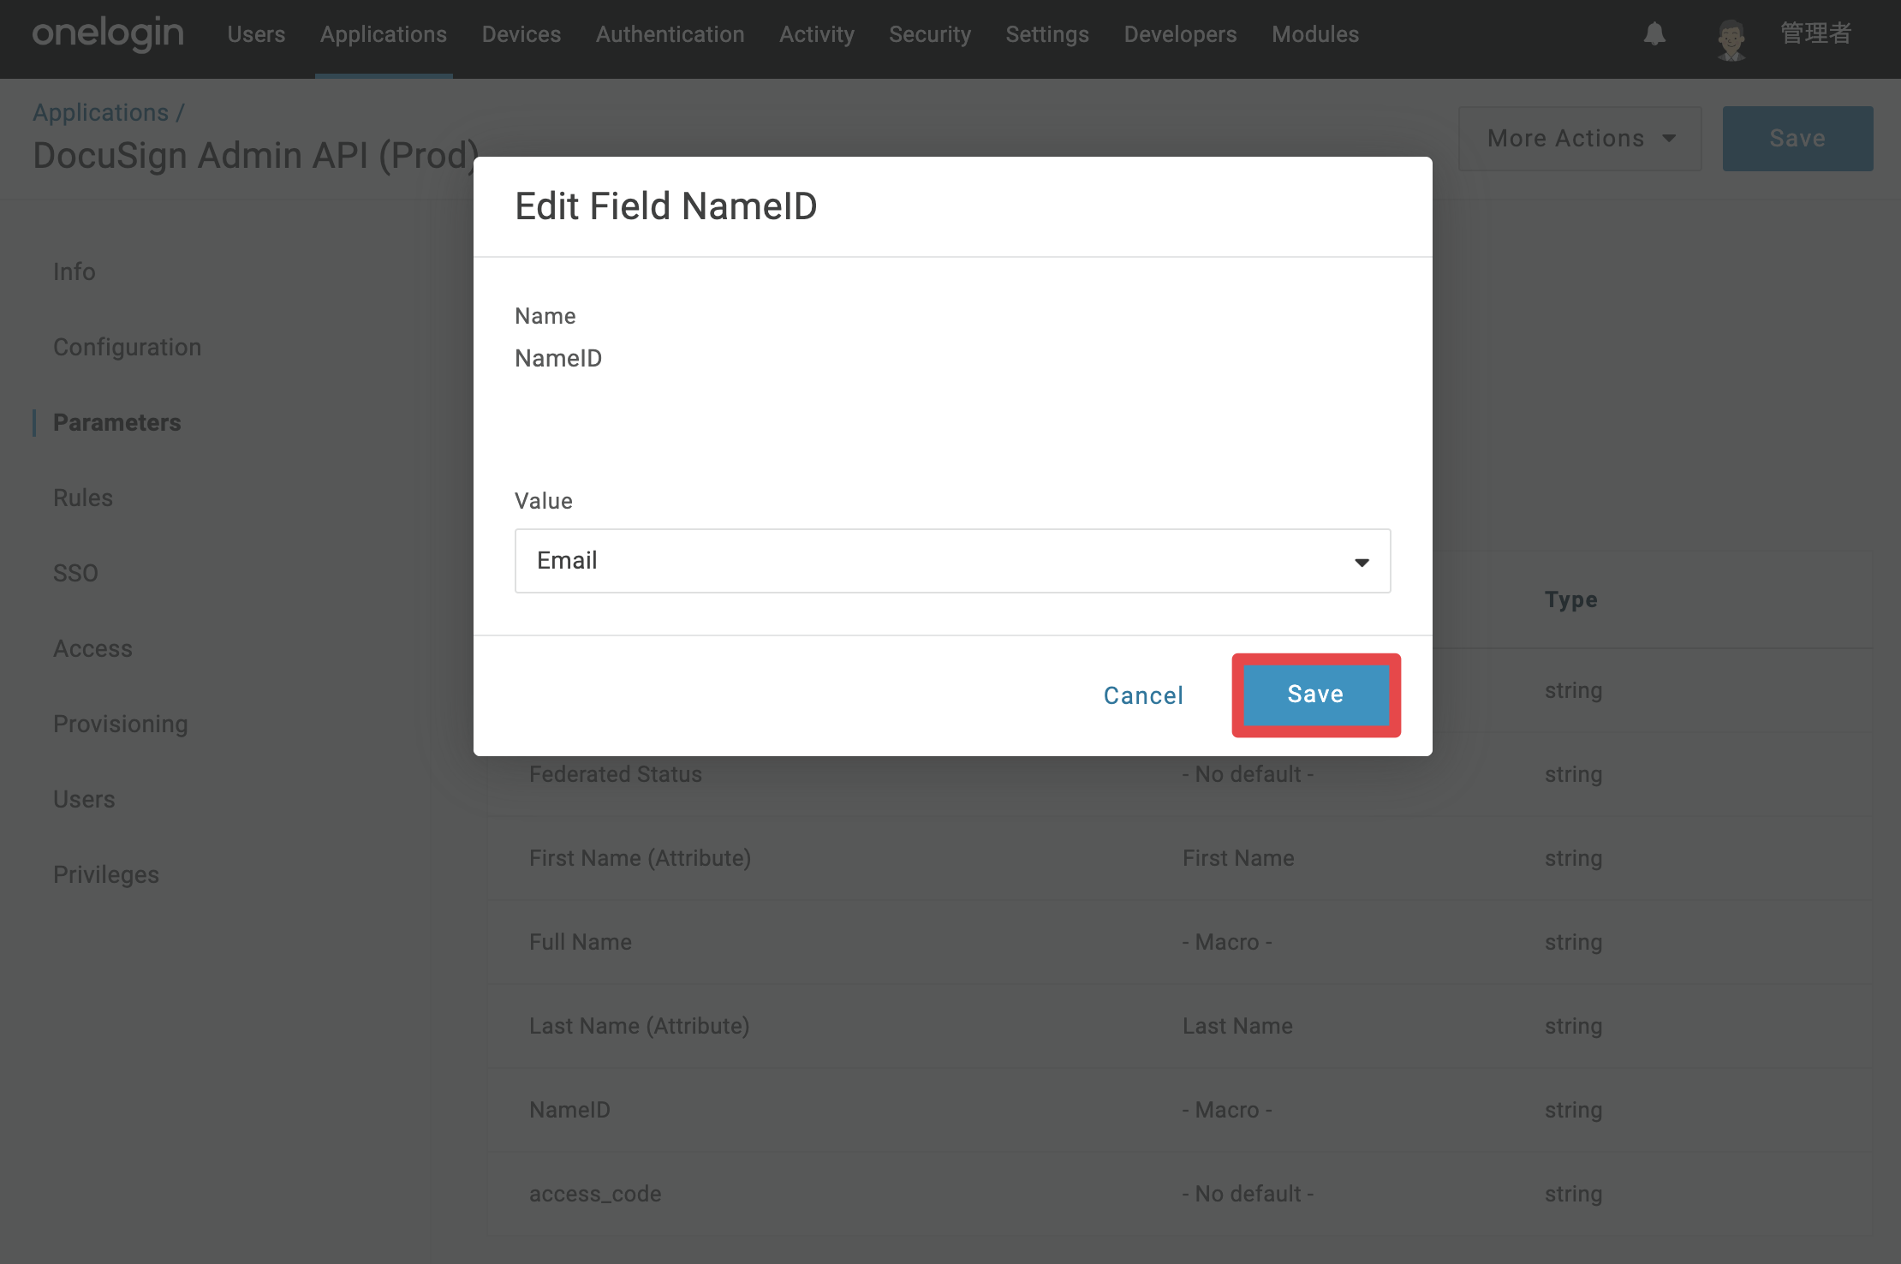Click the Value dropdown arrow

[1362, 562]
